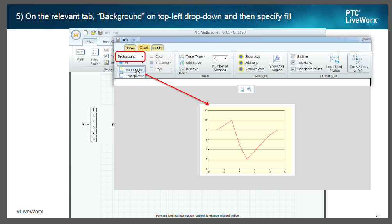Insert a Solve Block
Screen dimensions: 392x224
[x=94, y=57]
